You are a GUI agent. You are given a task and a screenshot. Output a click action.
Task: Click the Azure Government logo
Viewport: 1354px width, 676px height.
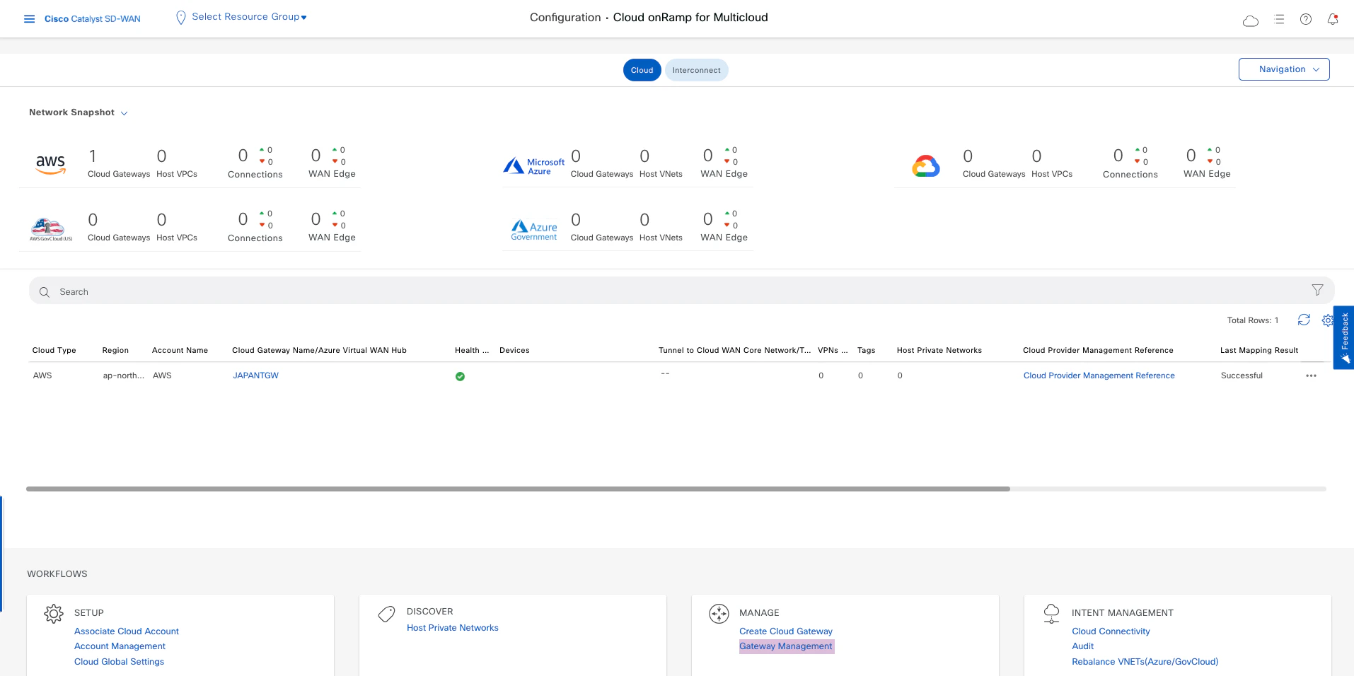[x=534, y=231]
